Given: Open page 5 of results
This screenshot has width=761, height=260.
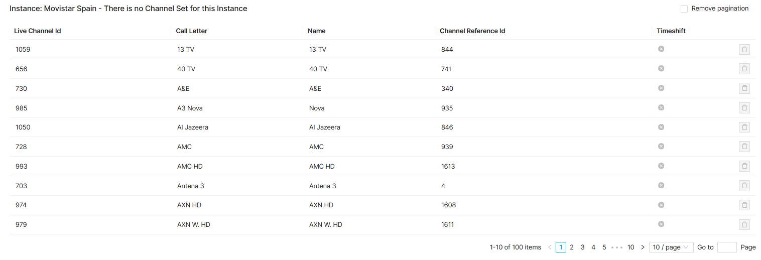Looking at the screenshot, I should point(604,247).
